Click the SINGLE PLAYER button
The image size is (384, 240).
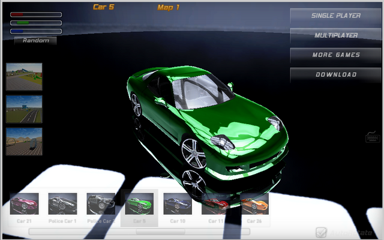pos(335,16)
